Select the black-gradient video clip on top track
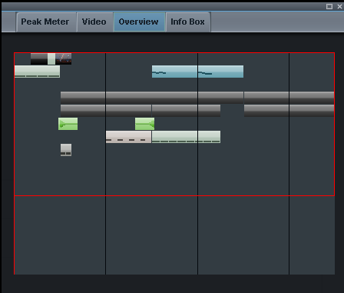Viewport: 344px width, 293px height. point(39,58)
